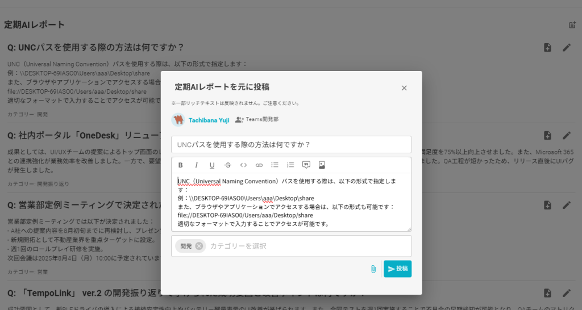
Task: Edit the 営業部定例ミーティング report
Action: pyautogui.click(x=567, y=205)
